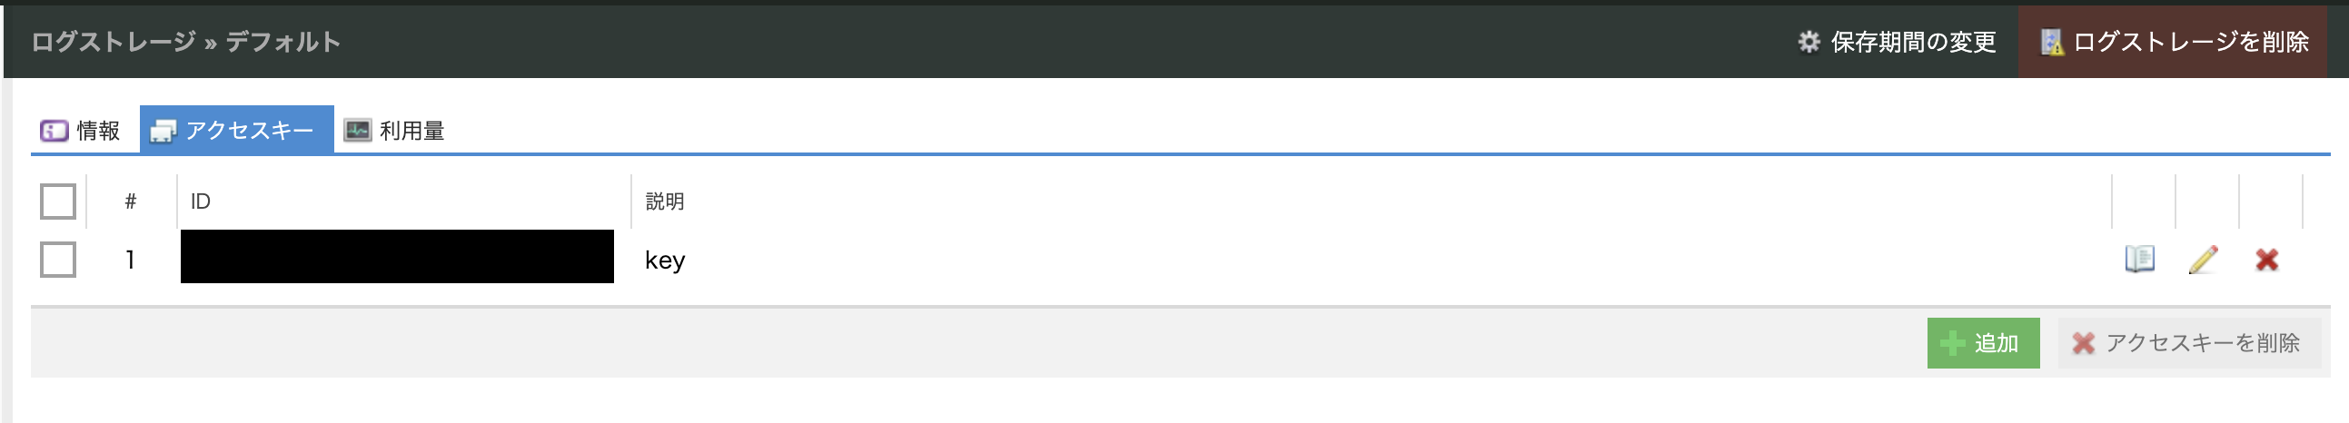The height and width of the screenshot is (423, 2349).
Task: Click the green plus icon on 追加
Action: click(1952, 344)
